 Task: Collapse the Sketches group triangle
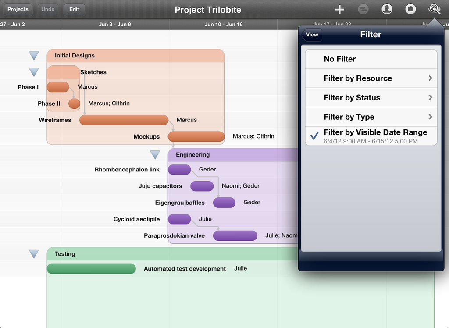tap(34, 72)
